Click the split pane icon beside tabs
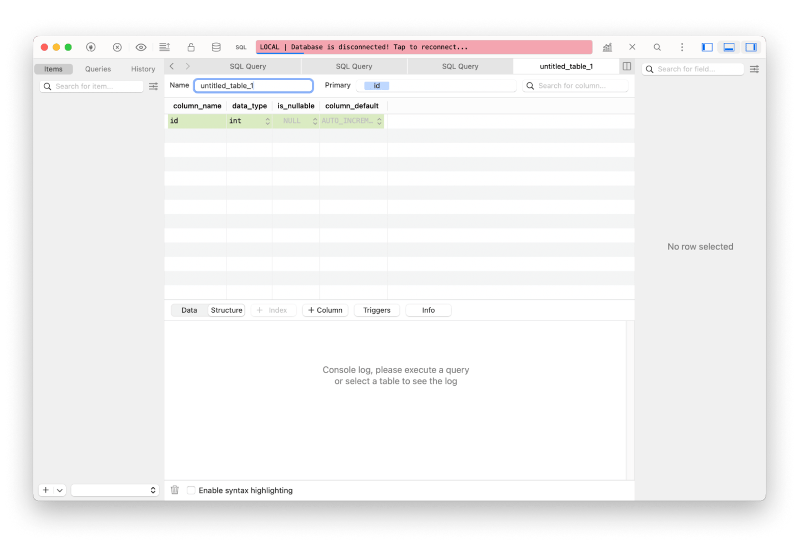The height and width of the screenshot is (549, 796). coord(627,66)
